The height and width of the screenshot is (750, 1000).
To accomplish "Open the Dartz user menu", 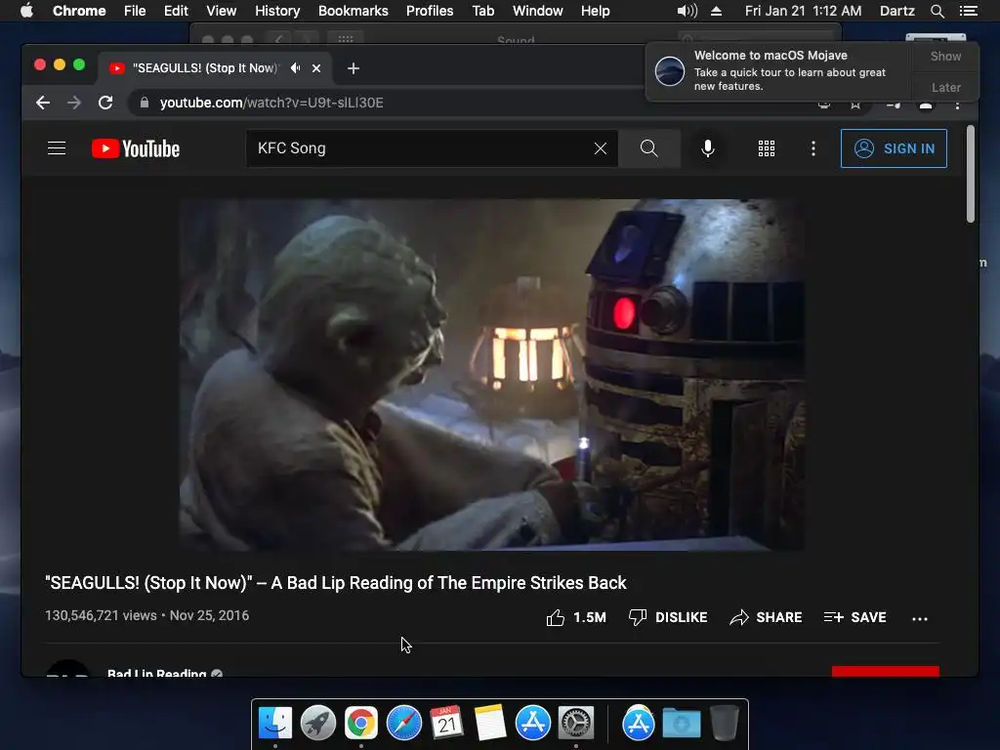I will 896,11.
